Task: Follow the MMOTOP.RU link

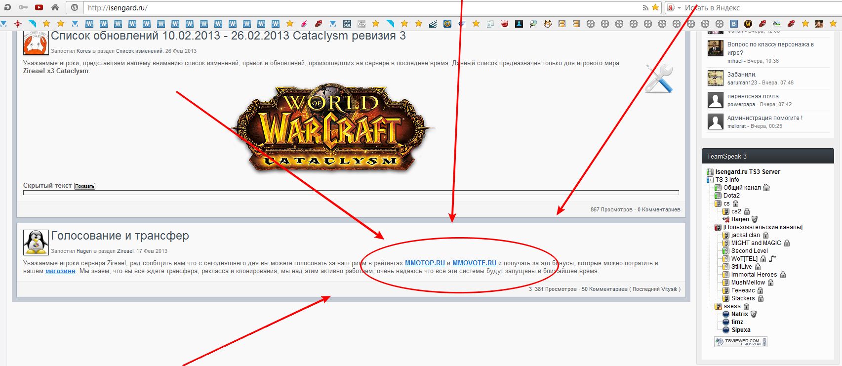Action: pos(425,263)
